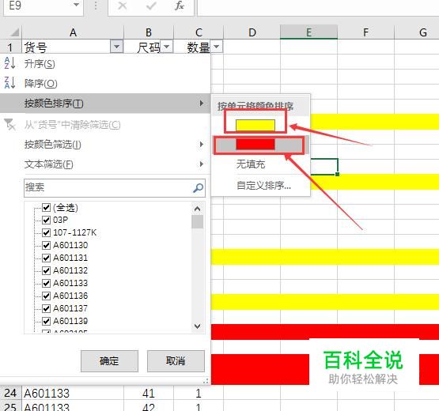This screenshot has width=439, height=411.
Task: Click the resize grip of filter menu
Action: coord(206,381)
